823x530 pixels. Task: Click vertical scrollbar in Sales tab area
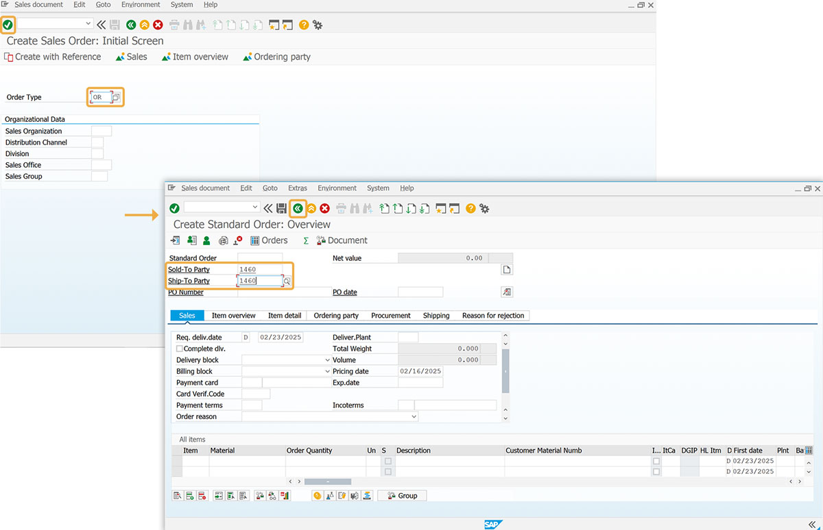[x=505, y=371]
